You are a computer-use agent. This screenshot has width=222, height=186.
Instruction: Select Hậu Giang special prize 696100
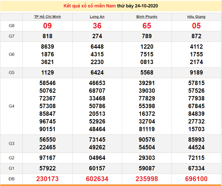[196, 179]
